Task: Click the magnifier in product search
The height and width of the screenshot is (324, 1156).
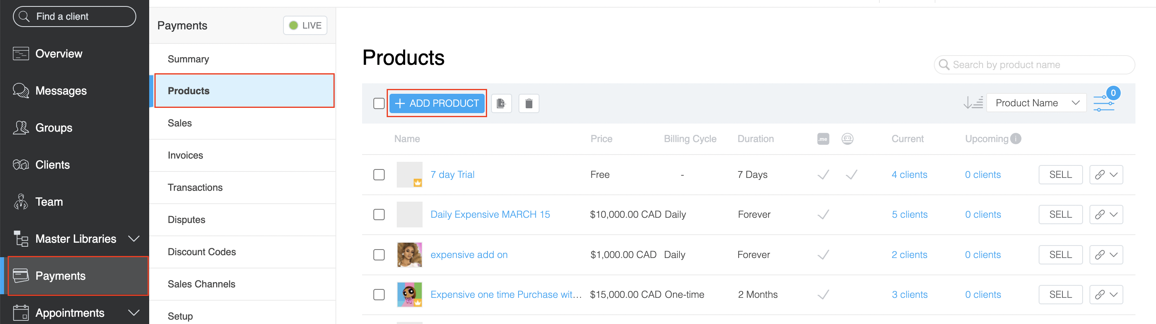Action: [x=944, y=65]
